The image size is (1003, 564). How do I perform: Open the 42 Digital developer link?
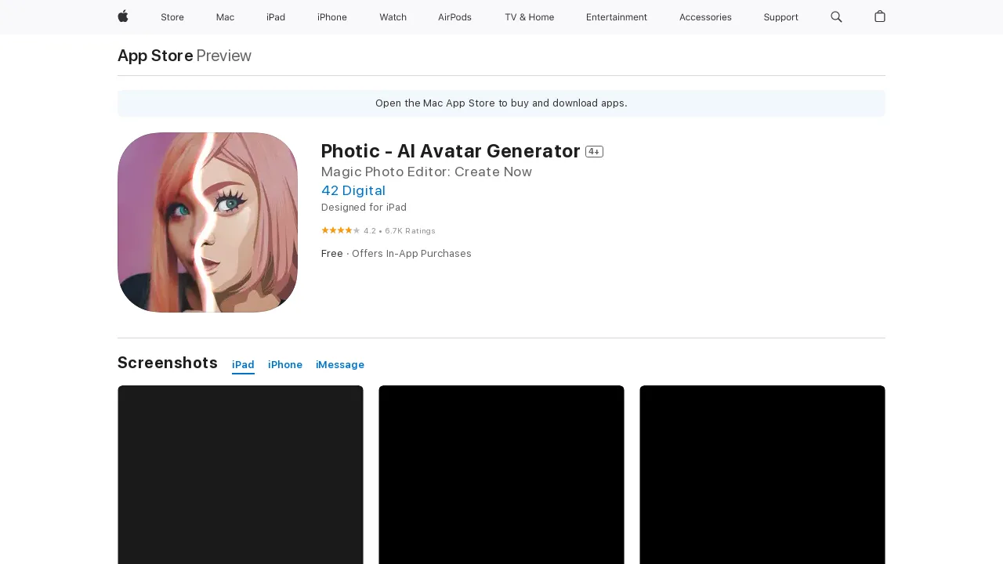pos(353,190)
